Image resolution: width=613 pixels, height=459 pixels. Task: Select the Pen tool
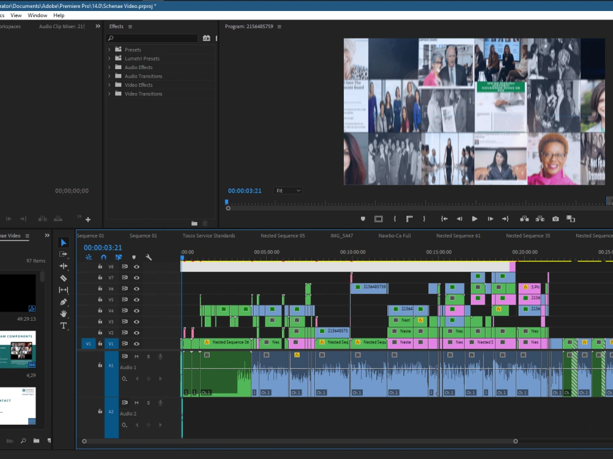click(63, 302)
